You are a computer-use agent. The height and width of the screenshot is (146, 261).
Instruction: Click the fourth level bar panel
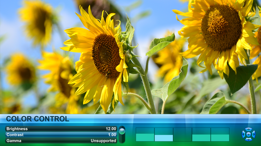pos(201,134)
